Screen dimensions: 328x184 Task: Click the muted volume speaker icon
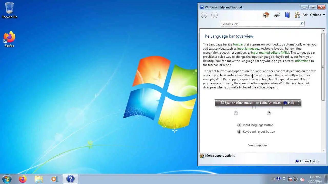302,179
